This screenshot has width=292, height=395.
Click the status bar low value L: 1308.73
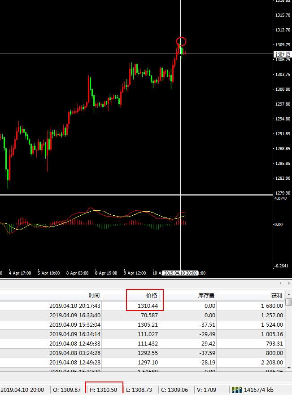tap(139, 390)
